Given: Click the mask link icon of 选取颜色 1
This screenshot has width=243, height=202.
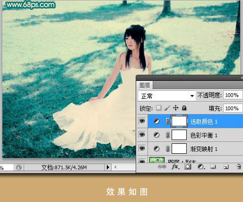Looking at the screenshot, I should tap(167, 121).
